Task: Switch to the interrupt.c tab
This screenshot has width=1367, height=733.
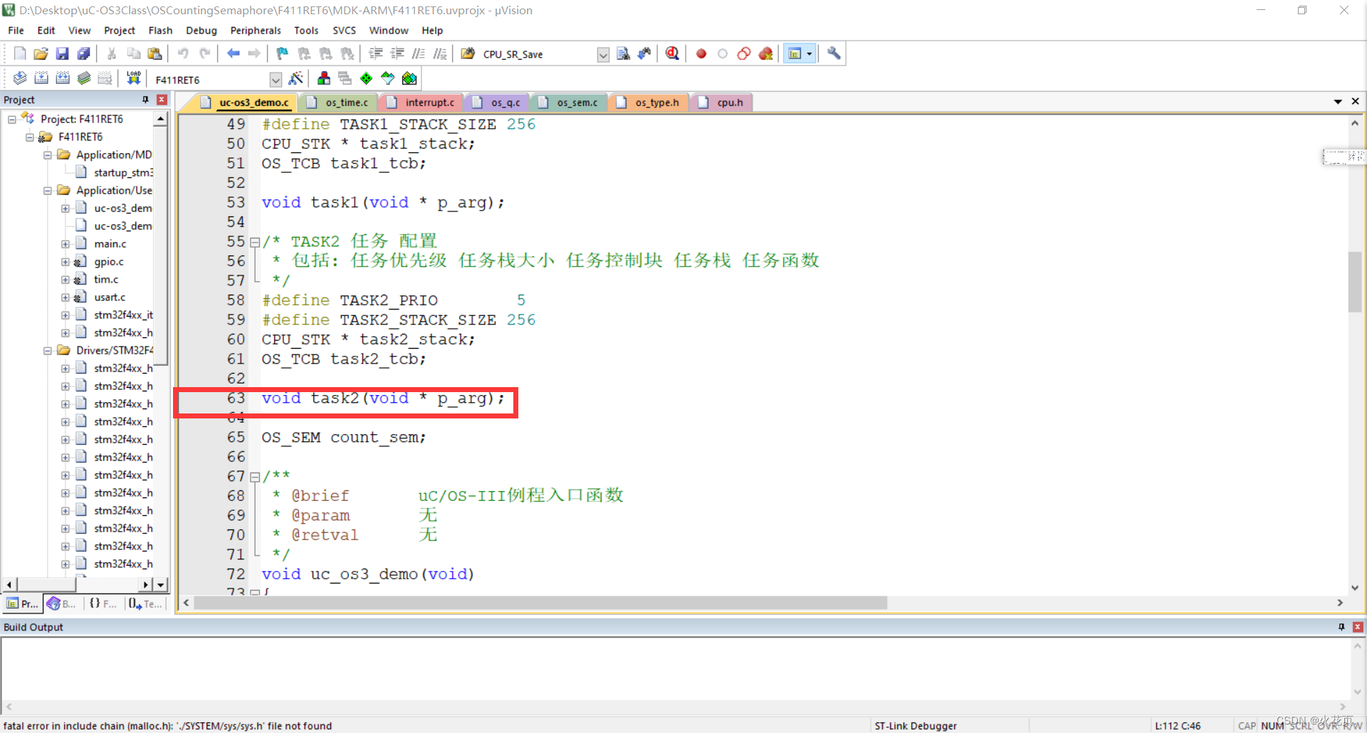Action: (x=421, y=102)
